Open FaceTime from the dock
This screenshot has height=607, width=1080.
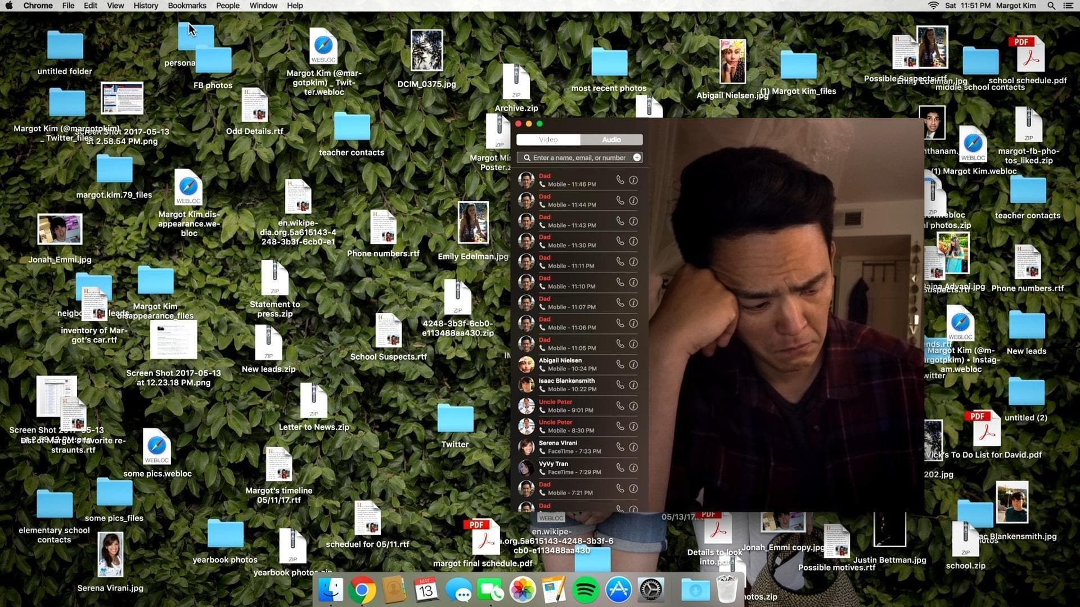click(x=490, y=590)
